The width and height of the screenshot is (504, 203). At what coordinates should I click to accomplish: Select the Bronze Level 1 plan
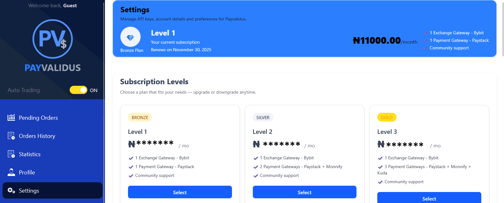point(180,192)
